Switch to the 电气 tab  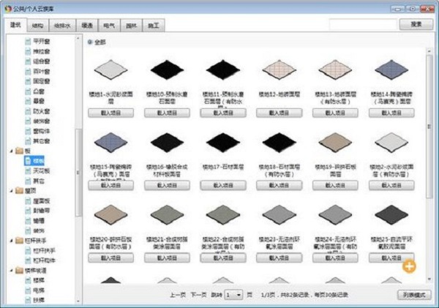pyautogui.click(x=109, y=25)
